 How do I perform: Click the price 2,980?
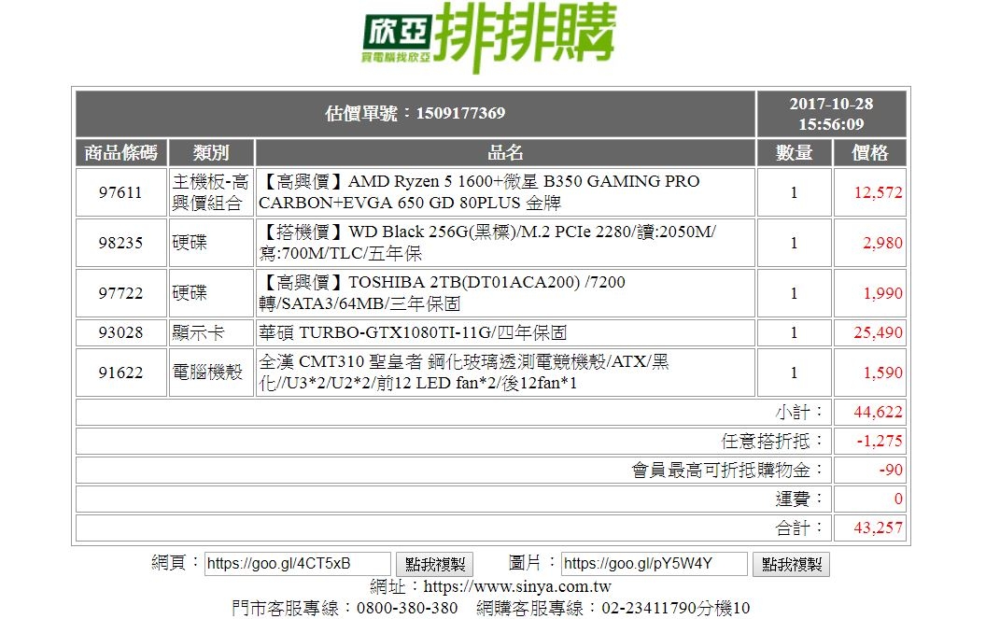point(882,243)
